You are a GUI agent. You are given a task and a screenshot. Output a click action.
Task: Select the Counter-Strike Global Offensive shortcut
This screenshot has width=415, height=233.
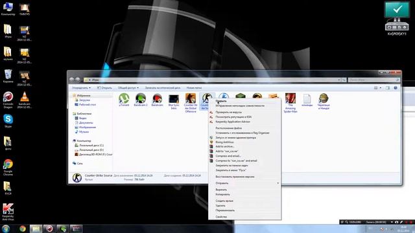[191, 103]
